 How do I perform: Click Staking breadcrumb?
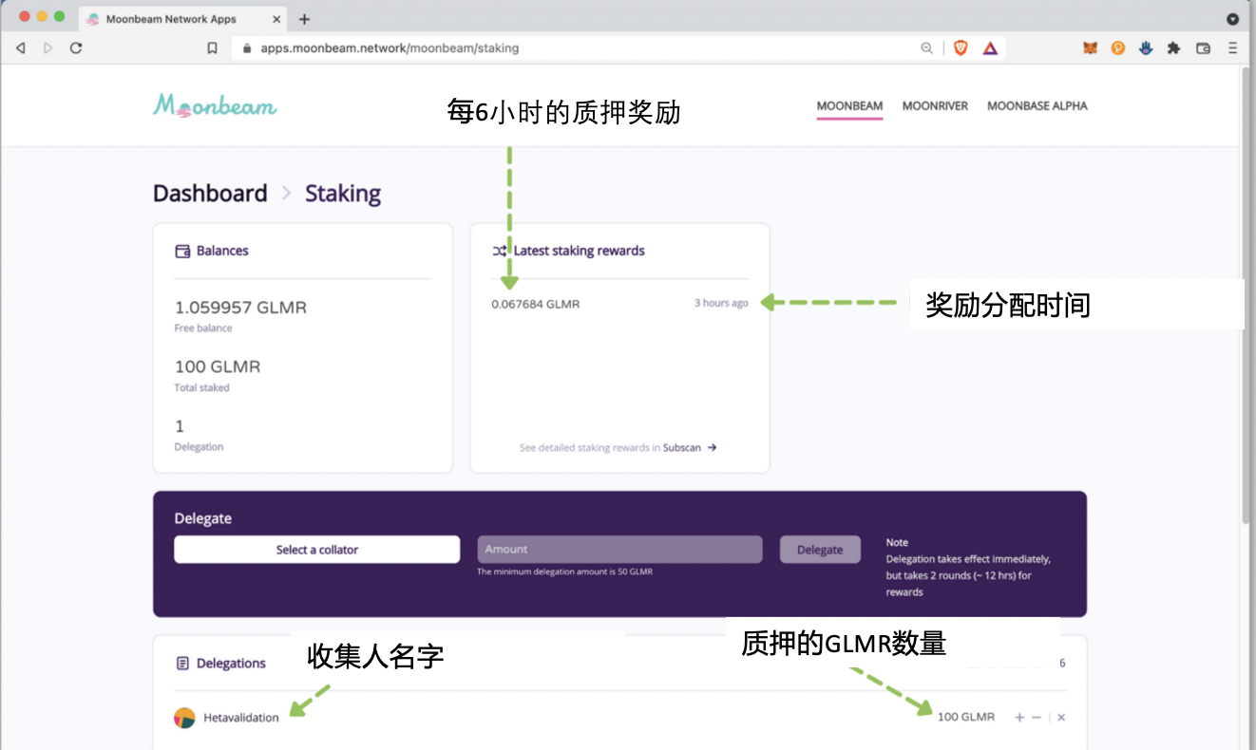pos(343,194)
